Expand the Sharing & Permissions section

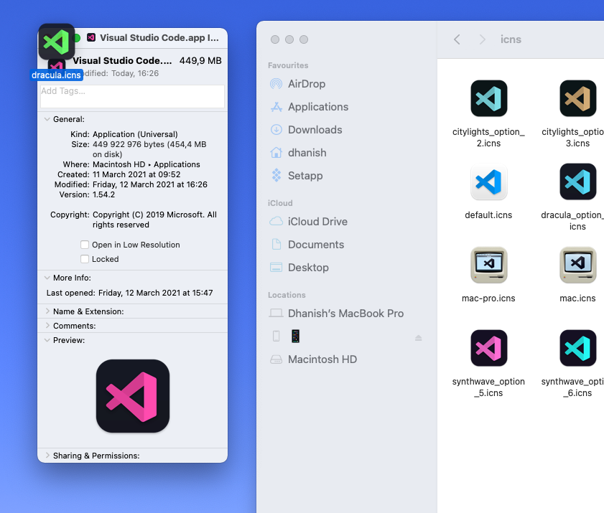point(47,456)
